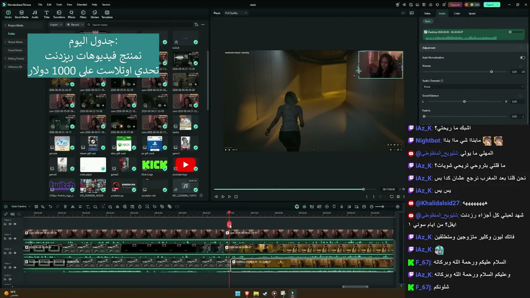This screenshot has height=298, width=530.
Task: Hide the Video 4 track
Action: tap(15, 224)
